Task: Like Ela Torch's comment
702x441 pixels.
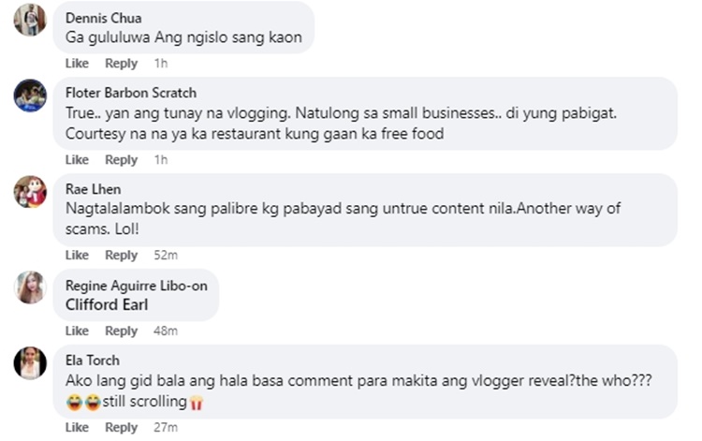Action: pyautogui.click(x=77, y=428)
